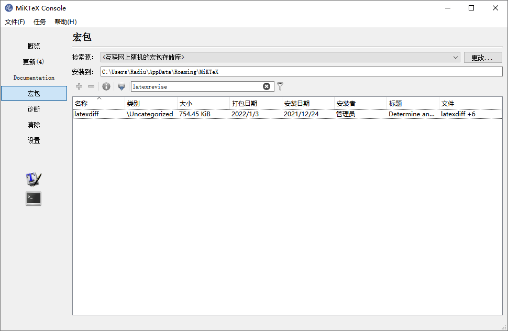Image resolution: width=508 pixels, height=331 pixels.
Task: Open the Documentation page
Action: tap(34, 78)
